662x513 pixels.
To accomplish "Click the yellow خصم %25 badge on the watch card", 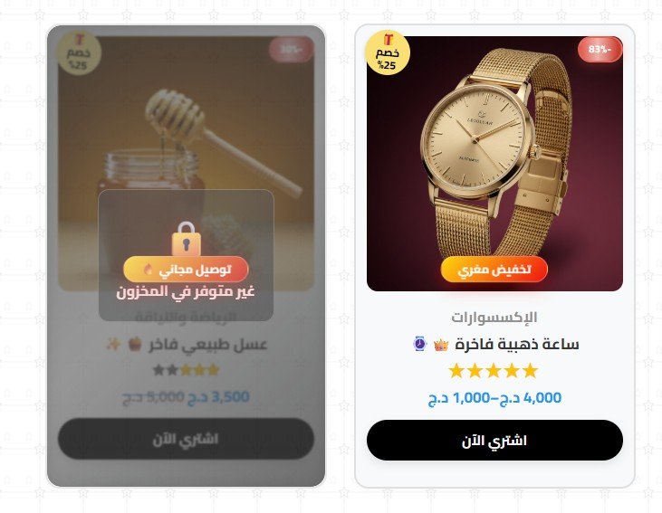I will point(388,52).
